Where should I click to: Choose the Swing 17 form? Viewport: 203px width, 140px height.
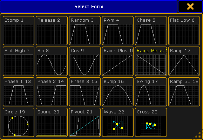click(151, 92)
